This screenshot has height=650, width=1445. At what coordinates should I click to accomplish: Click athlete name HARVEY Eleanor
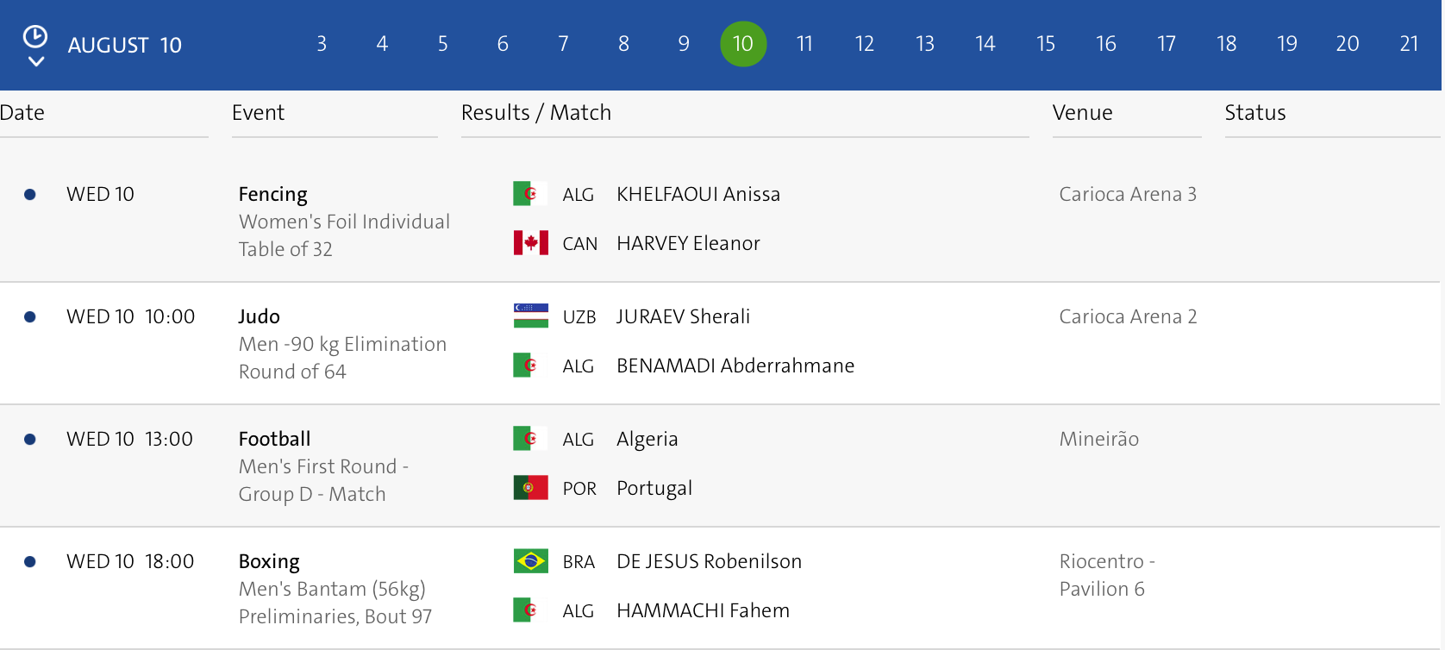click(688, 244)
